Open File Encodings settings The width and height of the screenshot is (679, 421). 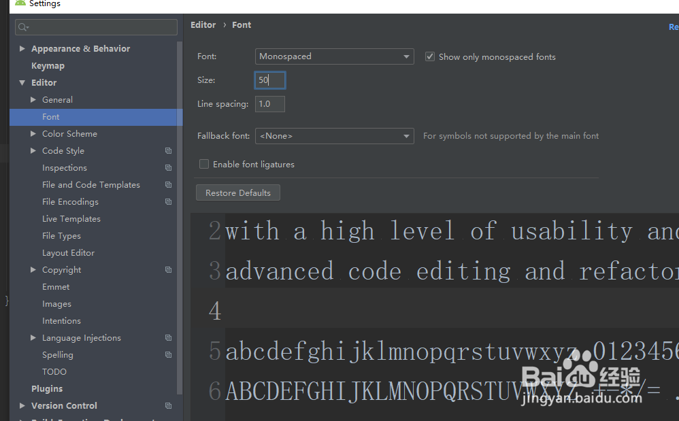pyautogui.click(x=70, y=201)
